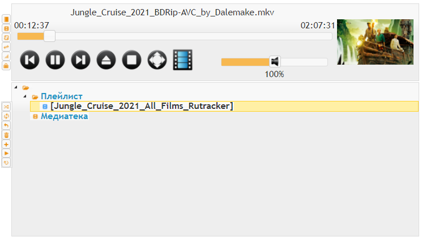Stop the playback with the square button
This screenshot has width=422, height=237.
[x=131, y=60]
